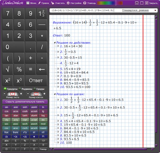Switch angle mode to Радианы
Viewport: 160px width, 153px height.
[x=20, y=89]
